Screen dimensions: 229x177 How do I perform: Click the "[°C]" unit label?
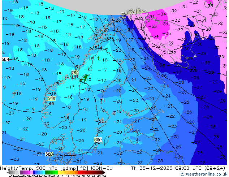[x=83, y=168]
